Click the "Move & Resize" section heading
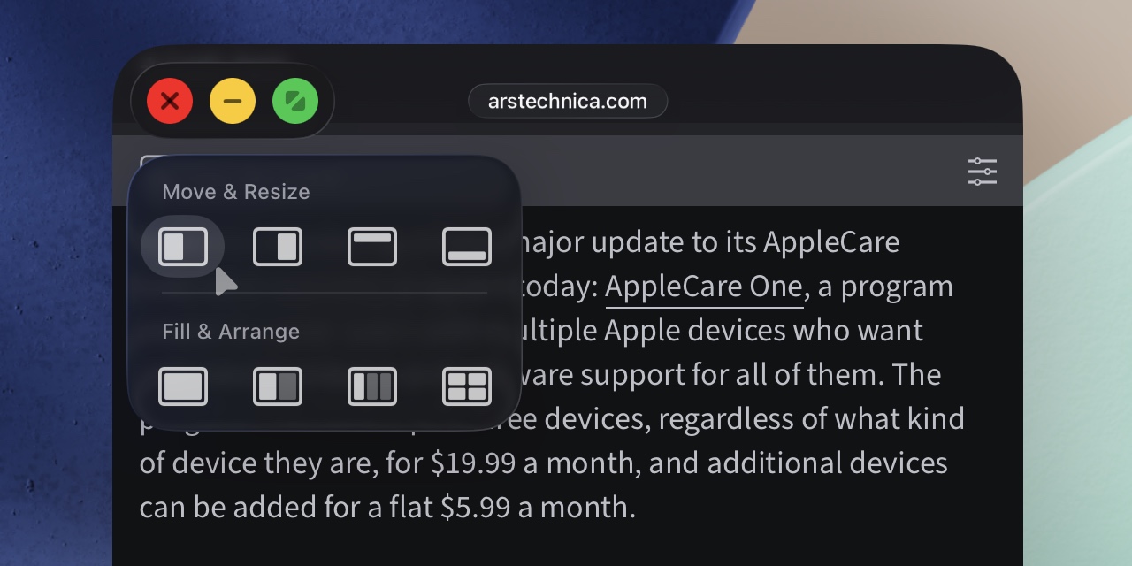This screenshot has width=1132, height=566. (236, 192)
